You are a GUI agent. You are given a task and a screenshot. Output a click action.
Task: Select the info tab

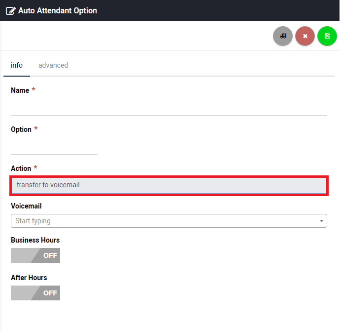click(x=17, y=65)
